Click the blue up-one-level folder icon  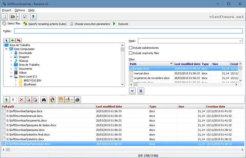6,40
